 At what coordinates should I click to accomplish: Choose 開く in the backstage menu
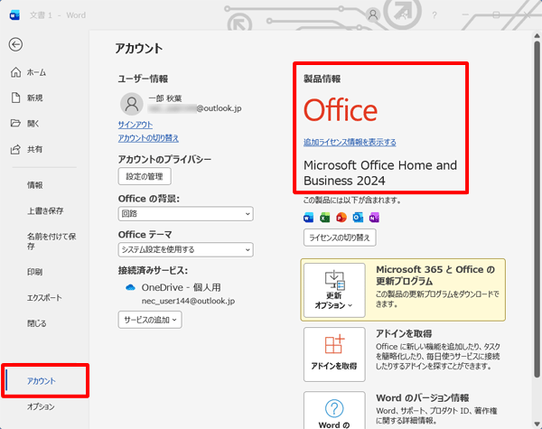33,124
